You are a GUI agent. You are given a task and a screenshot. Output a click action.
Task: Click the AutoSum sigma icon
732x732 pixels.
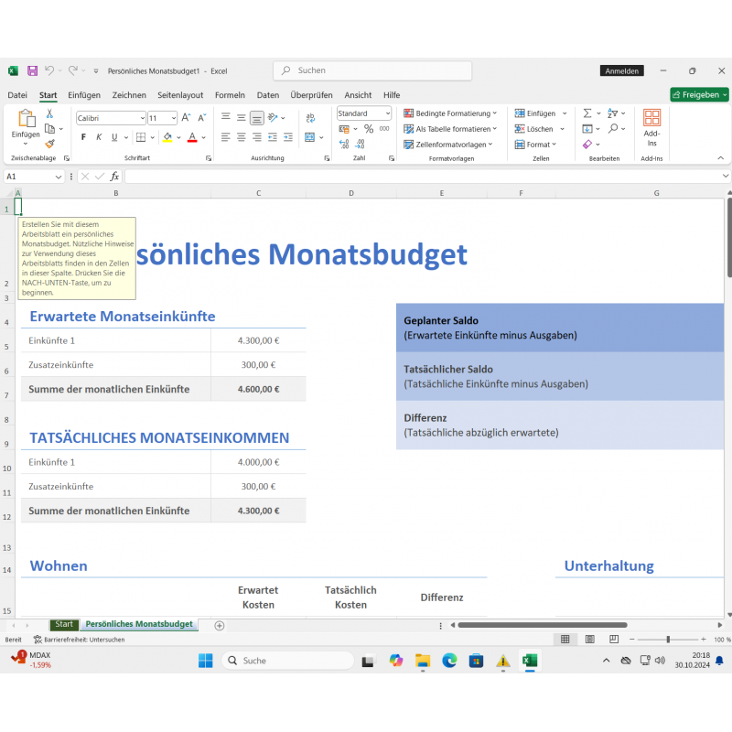[x=587, y=113]
